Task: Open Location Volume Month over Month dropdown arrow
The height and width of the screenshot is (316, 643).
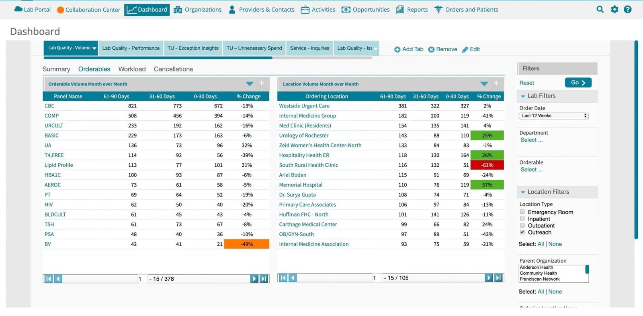Action: [484, 83]
